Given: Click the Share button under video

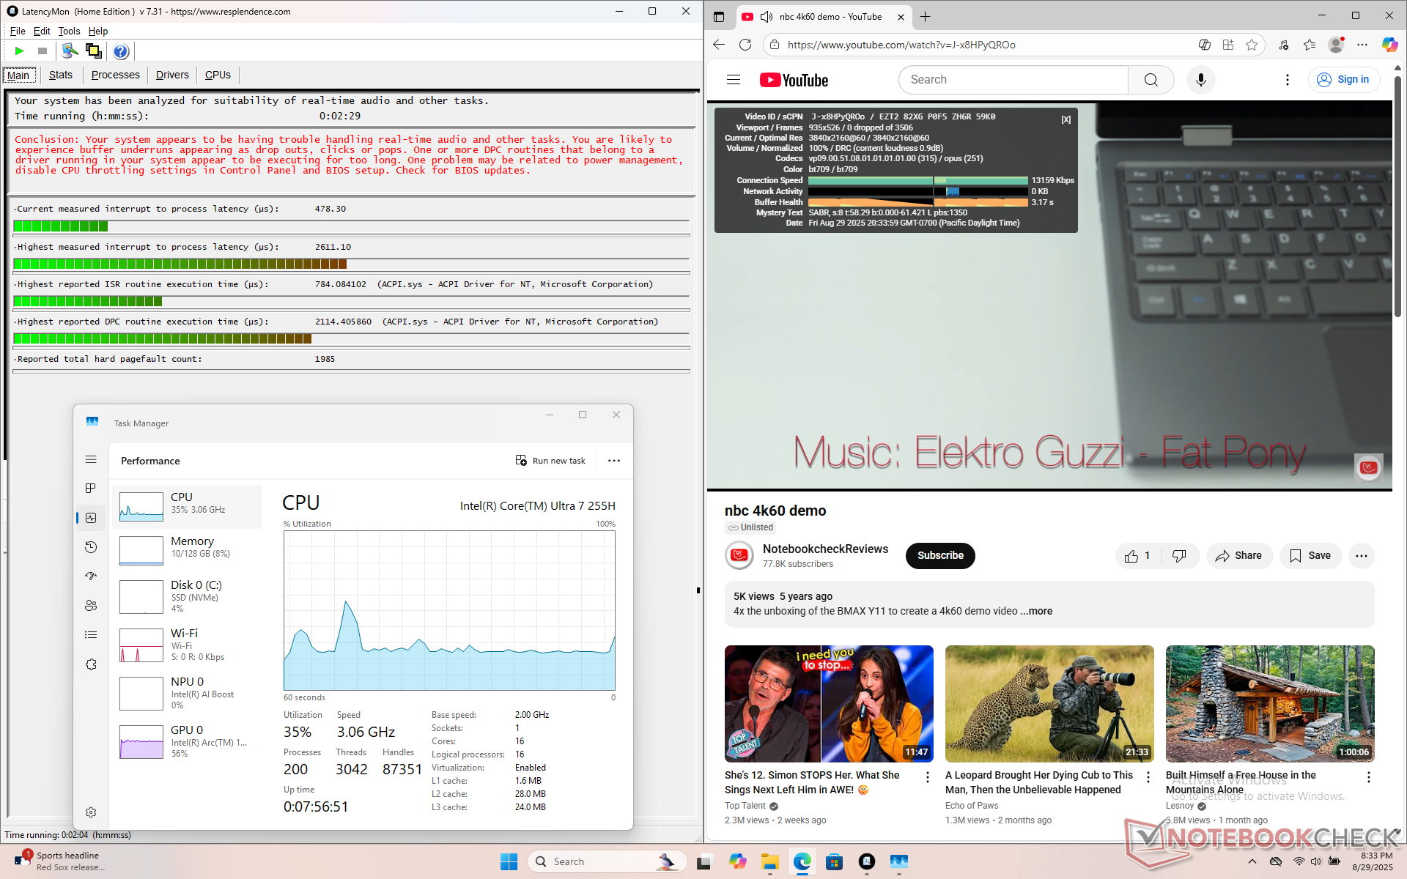Looking at the screenshot, I should 1238,556.
